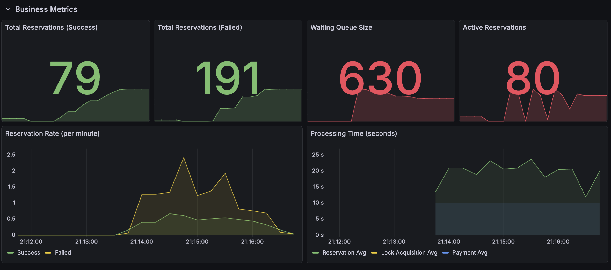Screen dimensions: 611x270
Task: Click the Active Reservations panel title
Action: (494, 27)
